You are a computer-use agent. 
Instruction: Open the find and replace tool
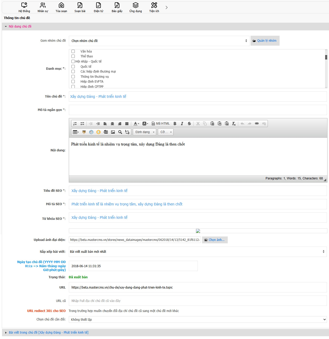[x=127, y=132]
